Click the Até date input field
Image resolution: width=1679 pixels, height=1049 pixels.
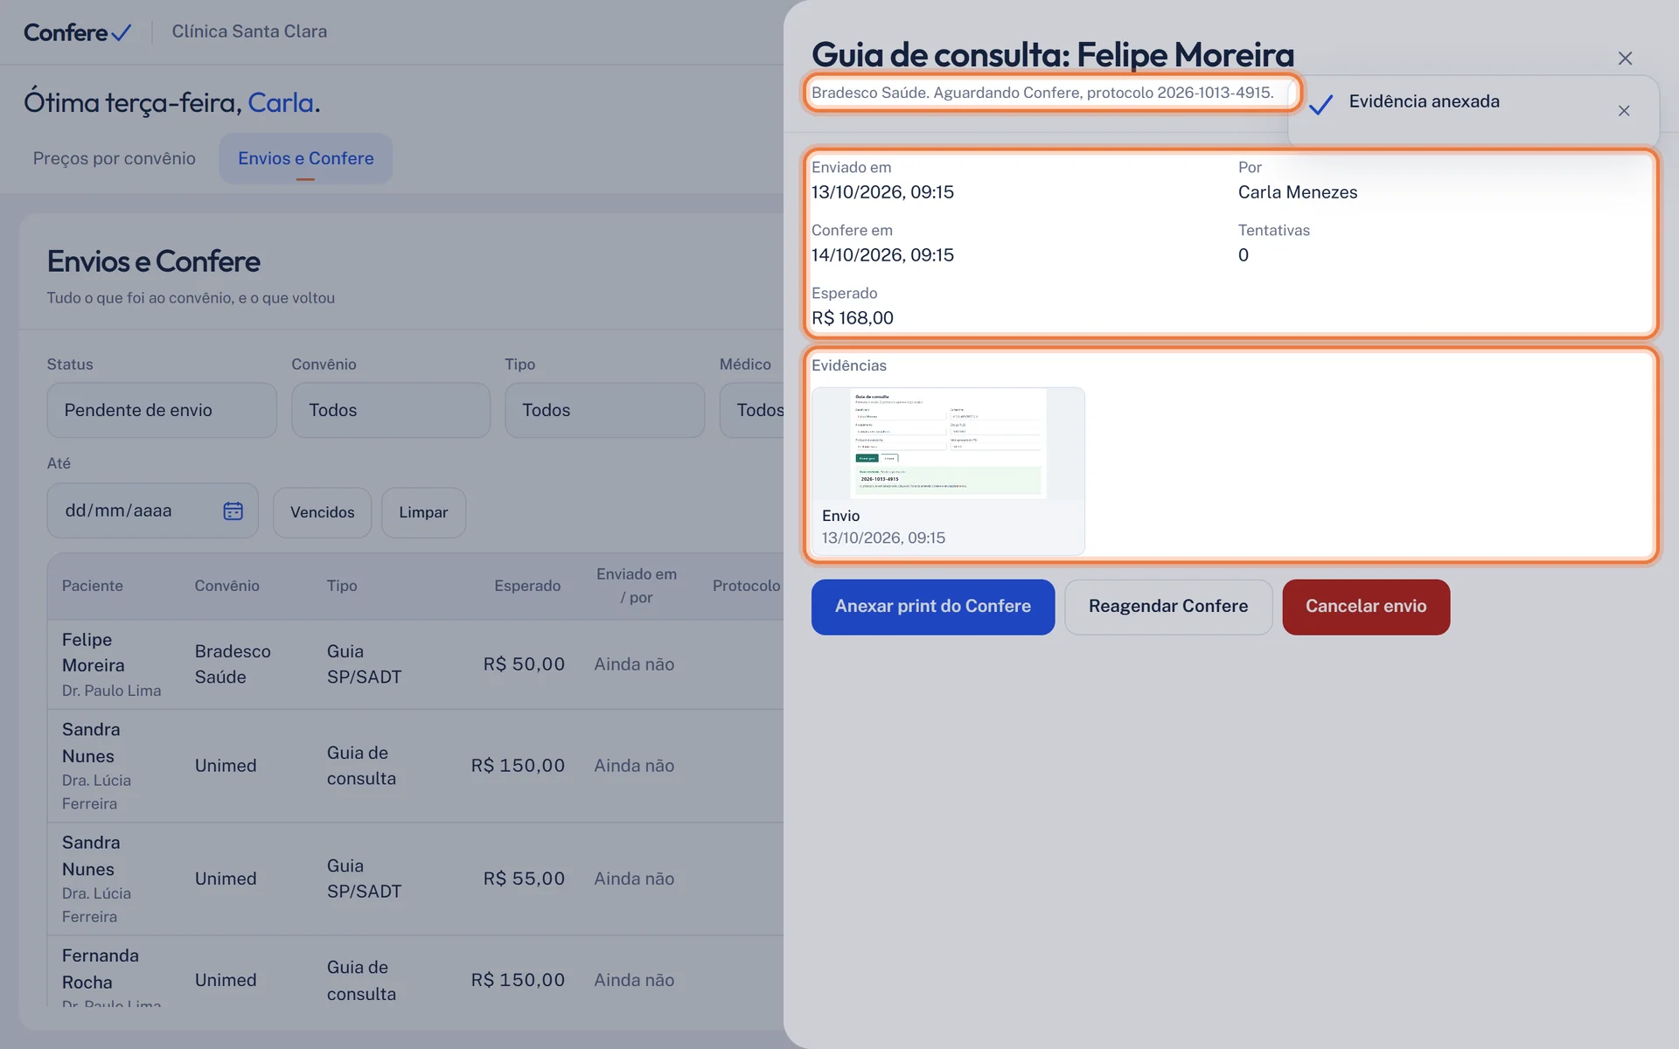pyautogui.click(x=152, y=511)
